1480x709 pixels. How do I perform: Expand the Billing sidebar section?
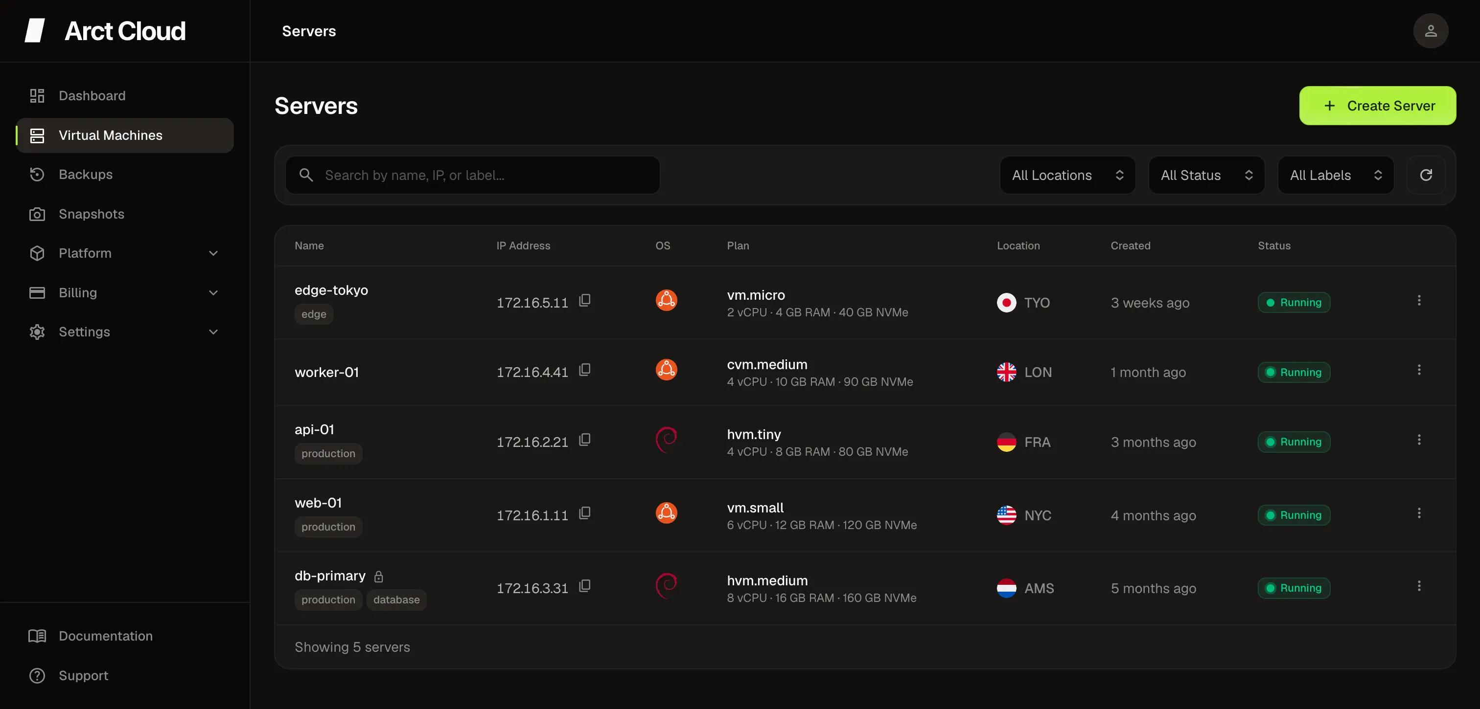pos(125,293)
